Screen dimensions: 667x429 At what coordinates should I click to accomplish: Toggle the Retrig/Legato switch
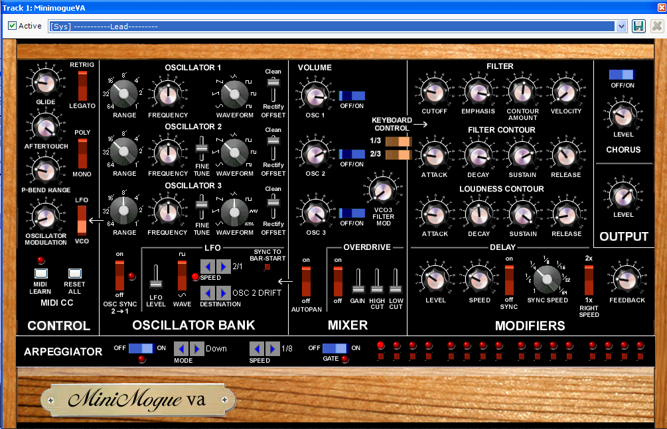(82, 86)
